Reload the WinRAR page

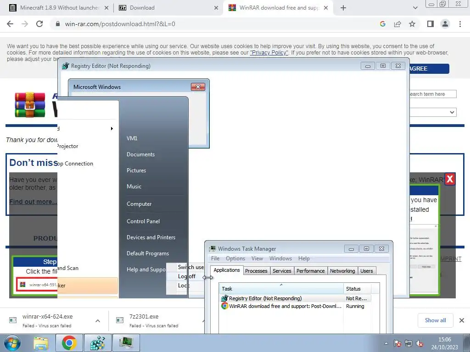tap(39, 24)
